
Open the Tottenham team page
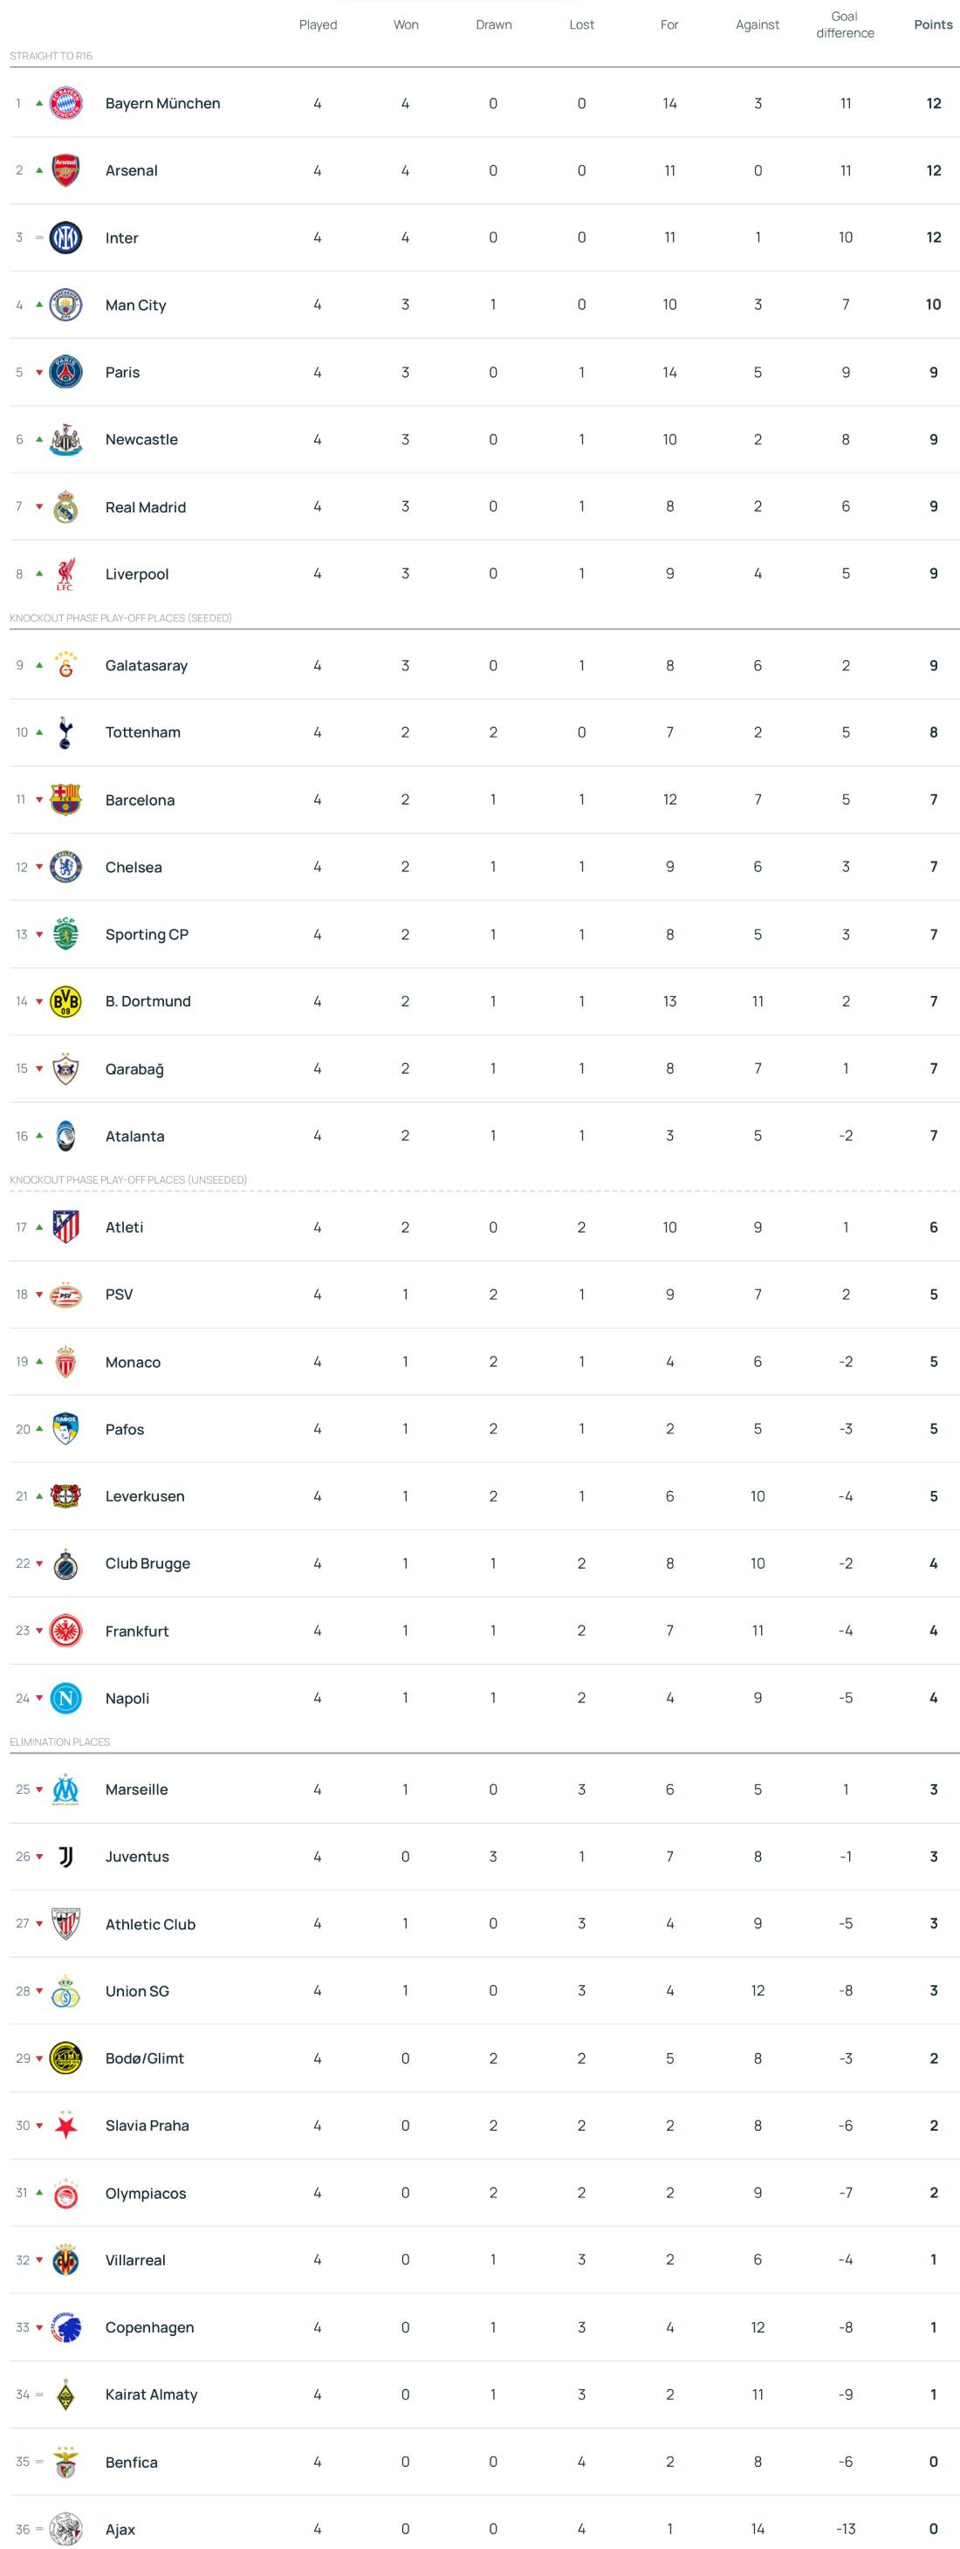click(x=142, y=732)
